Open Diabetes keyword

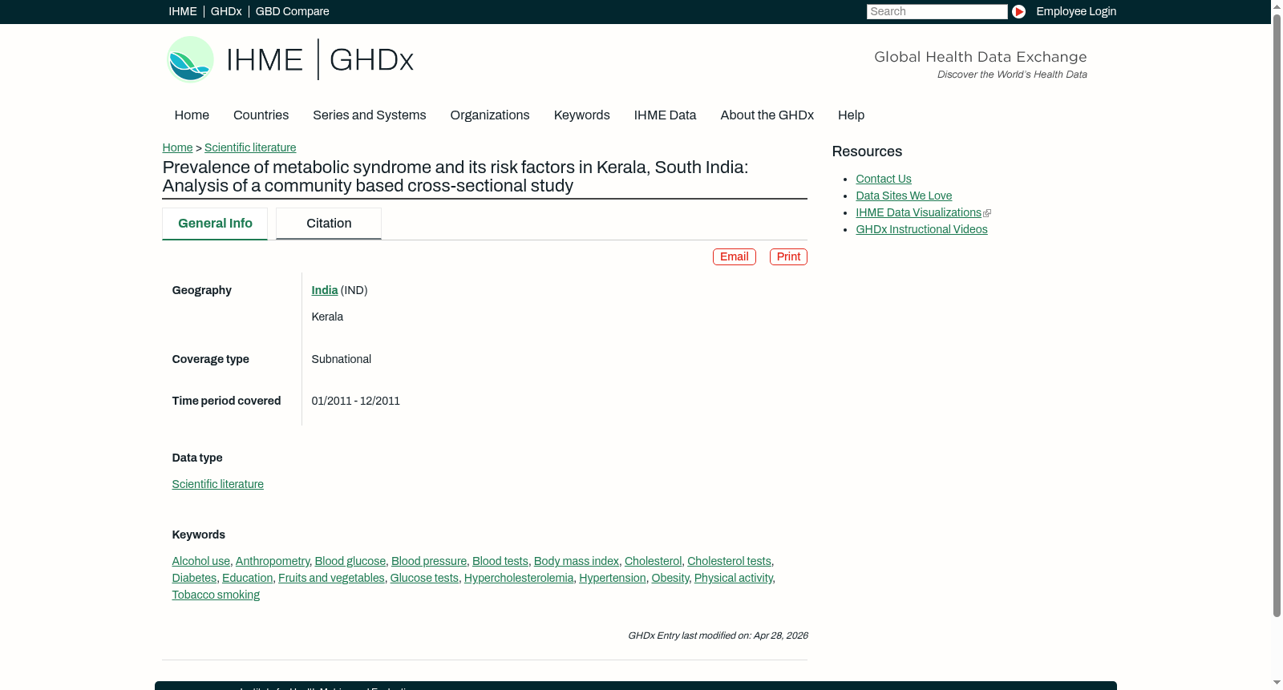point(194,578)
